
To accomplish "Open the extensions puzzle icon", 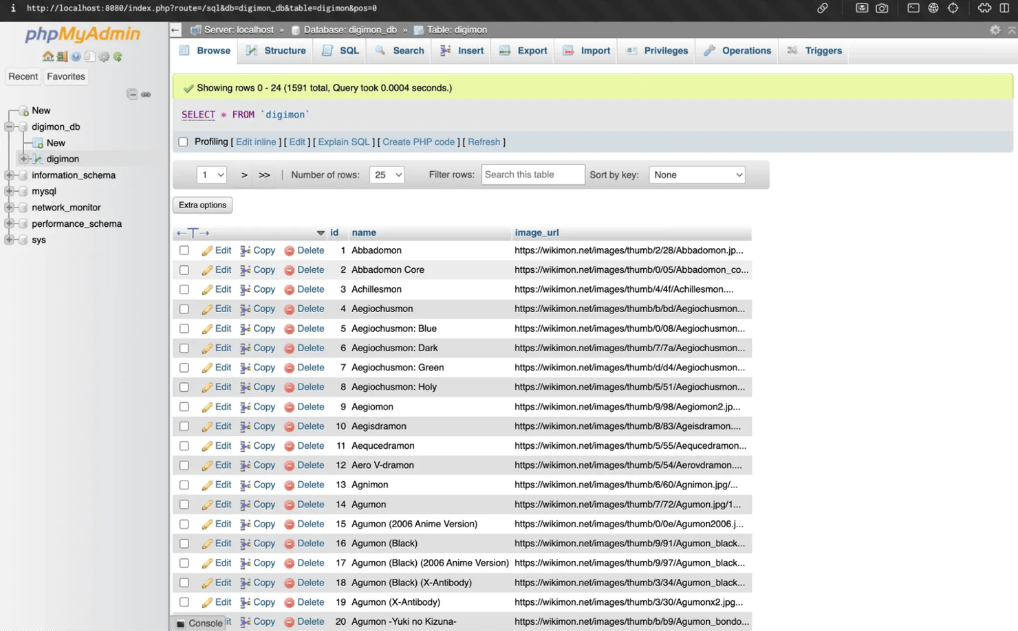I will tap(984, 8).
